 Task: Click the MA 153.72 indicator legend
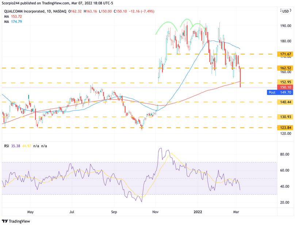click(x=13, y=16)
